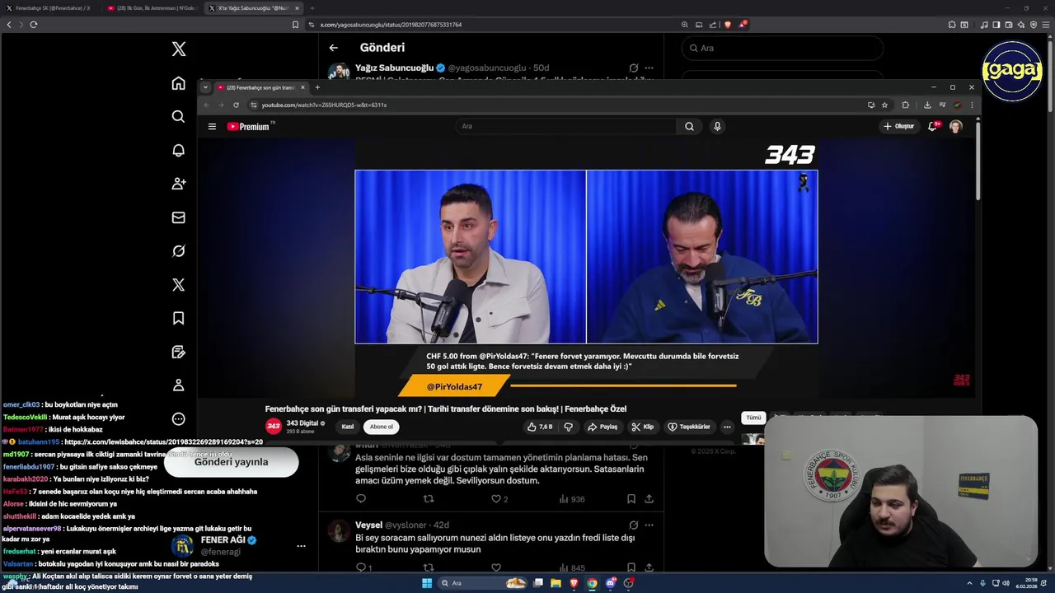
Task: Open more actions ellipsis under video
Action: (727, 427)
